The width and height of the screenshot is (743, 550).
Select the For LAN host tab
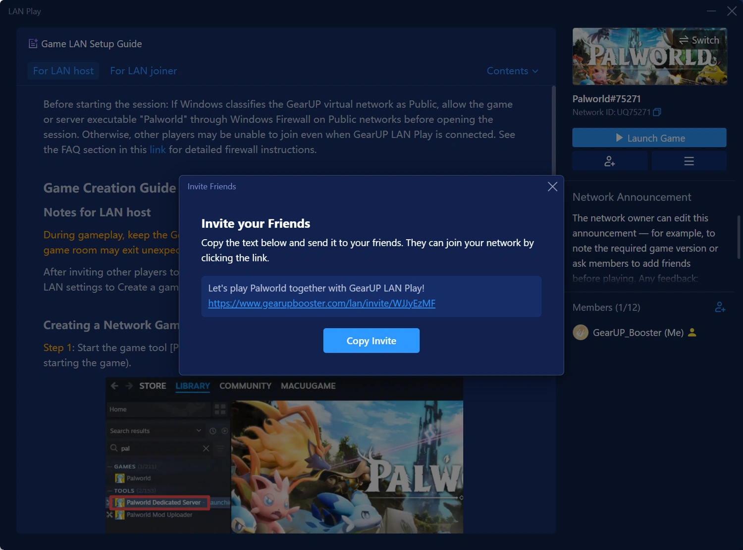[63, 71]
